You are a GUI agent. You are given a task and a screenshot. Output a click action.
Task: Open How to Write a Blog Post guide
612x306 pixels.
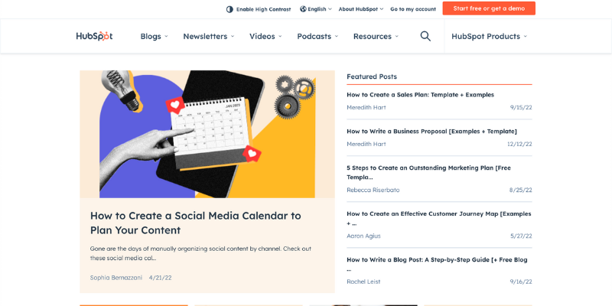coord(437,264)
